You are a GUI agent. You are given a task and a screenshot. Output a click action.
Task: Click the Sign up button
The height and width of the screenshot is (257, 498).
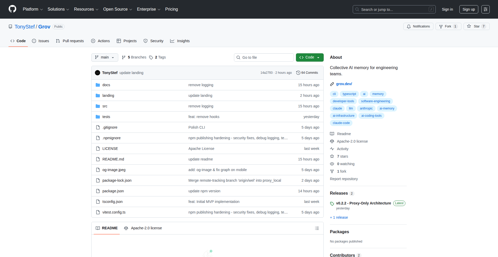(x=468, y=9)
